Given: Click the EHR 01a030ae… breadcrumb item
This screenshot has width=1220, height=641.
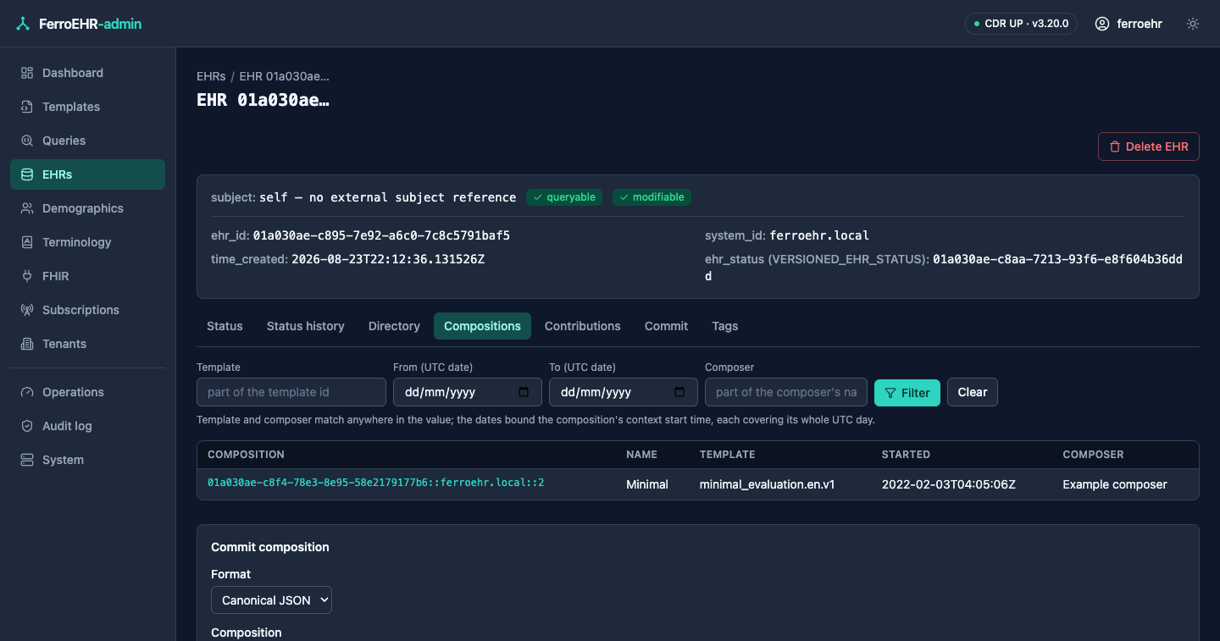Looking at the screenshot, I should tap(285, 76).
